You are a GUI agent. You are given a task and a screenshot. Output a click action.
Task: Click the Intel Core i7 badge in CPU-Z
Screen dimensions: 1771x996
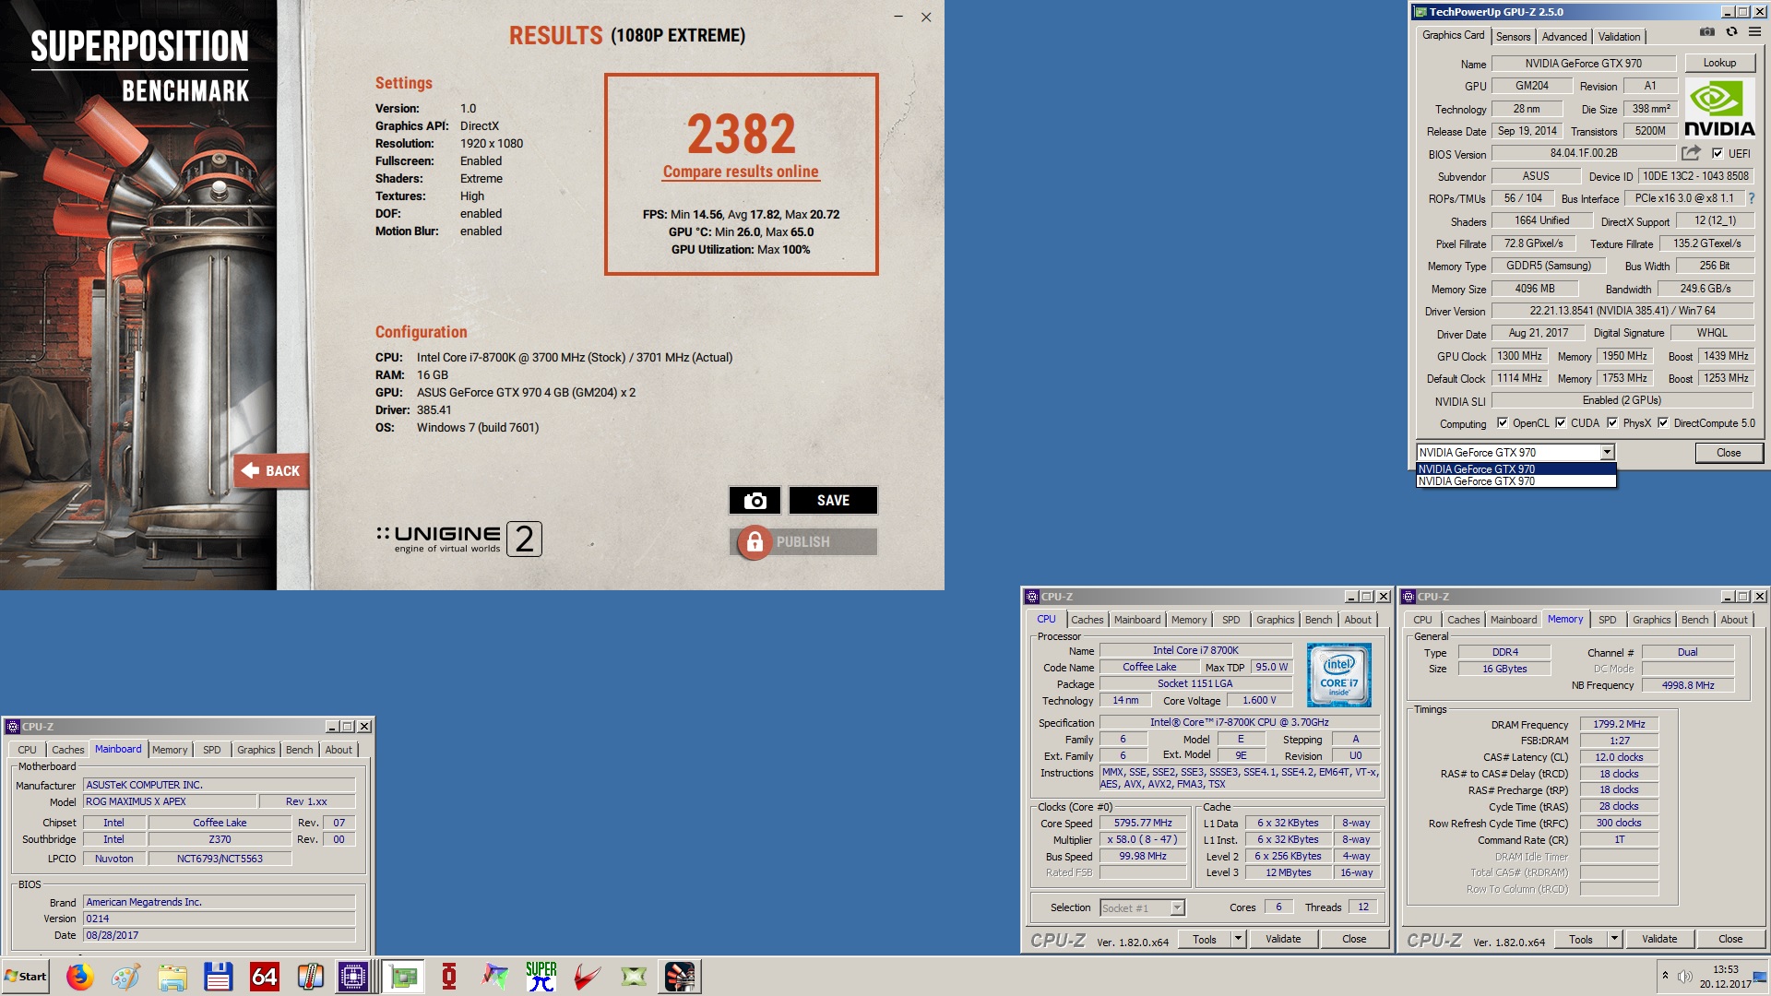pyautogui.click(x=1338, y=675)
